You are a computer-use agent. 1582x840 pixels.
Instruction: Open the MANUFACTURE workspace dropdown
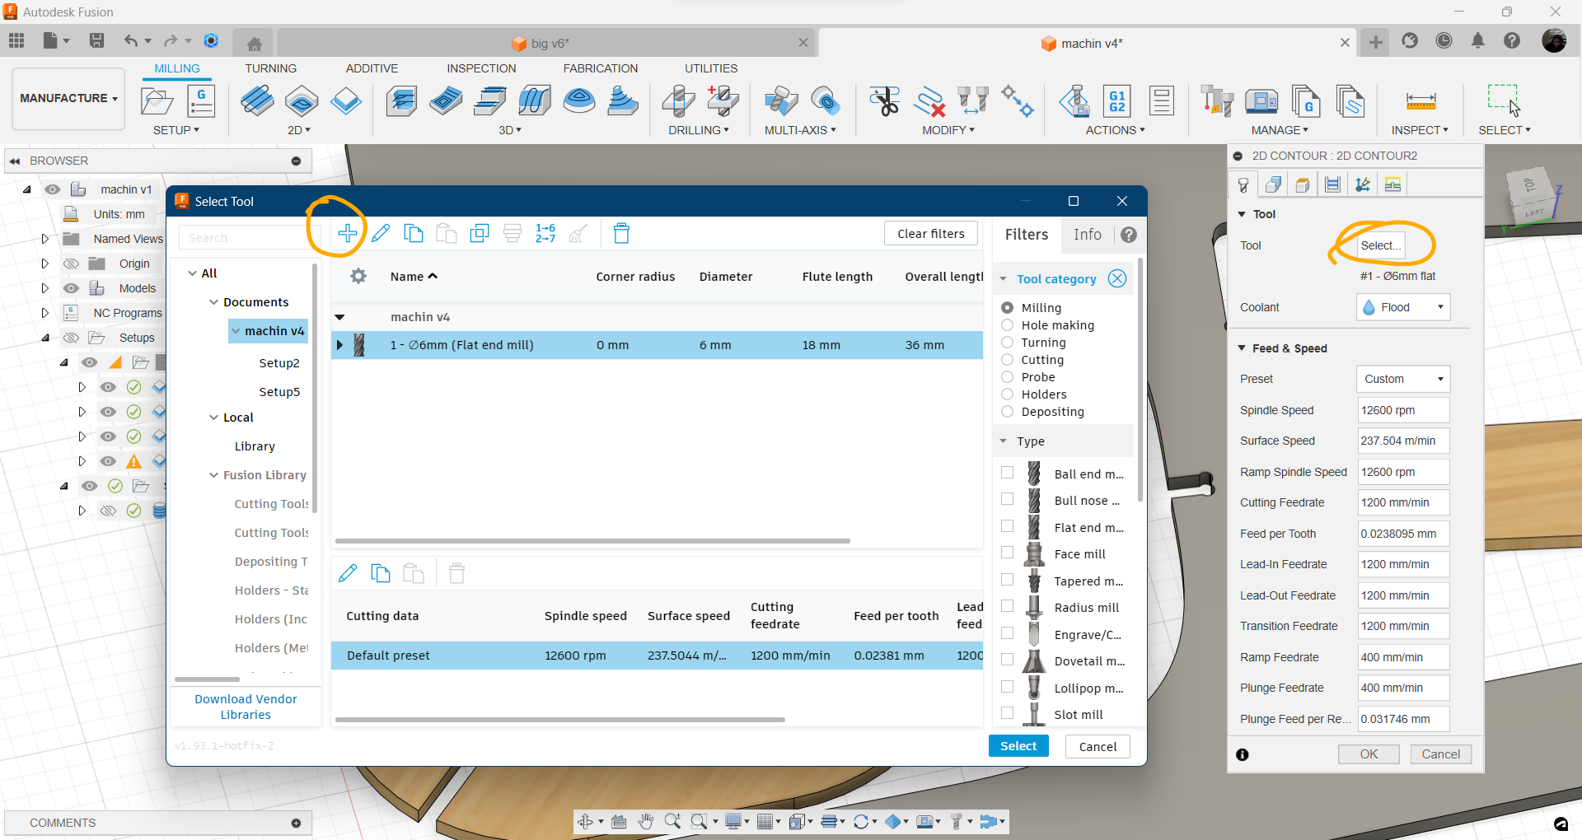tap(68, 98)
